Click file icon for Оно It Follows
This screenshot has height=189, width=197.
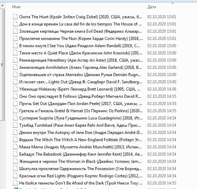(x=15, y=96)
